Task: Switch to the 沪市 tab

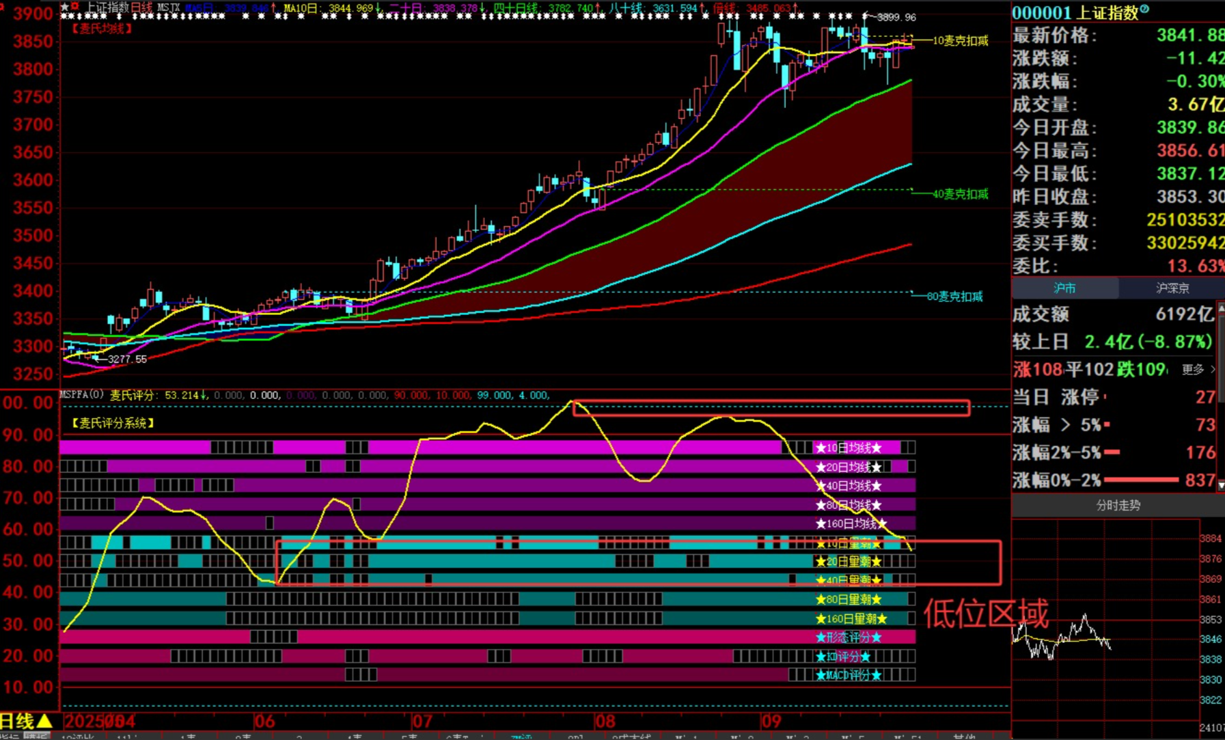Action: 1064,288
